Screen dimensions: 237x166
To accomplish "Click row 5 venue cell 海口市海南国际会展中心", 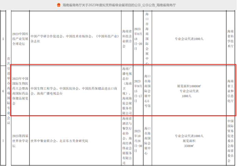I will [148, 39].
